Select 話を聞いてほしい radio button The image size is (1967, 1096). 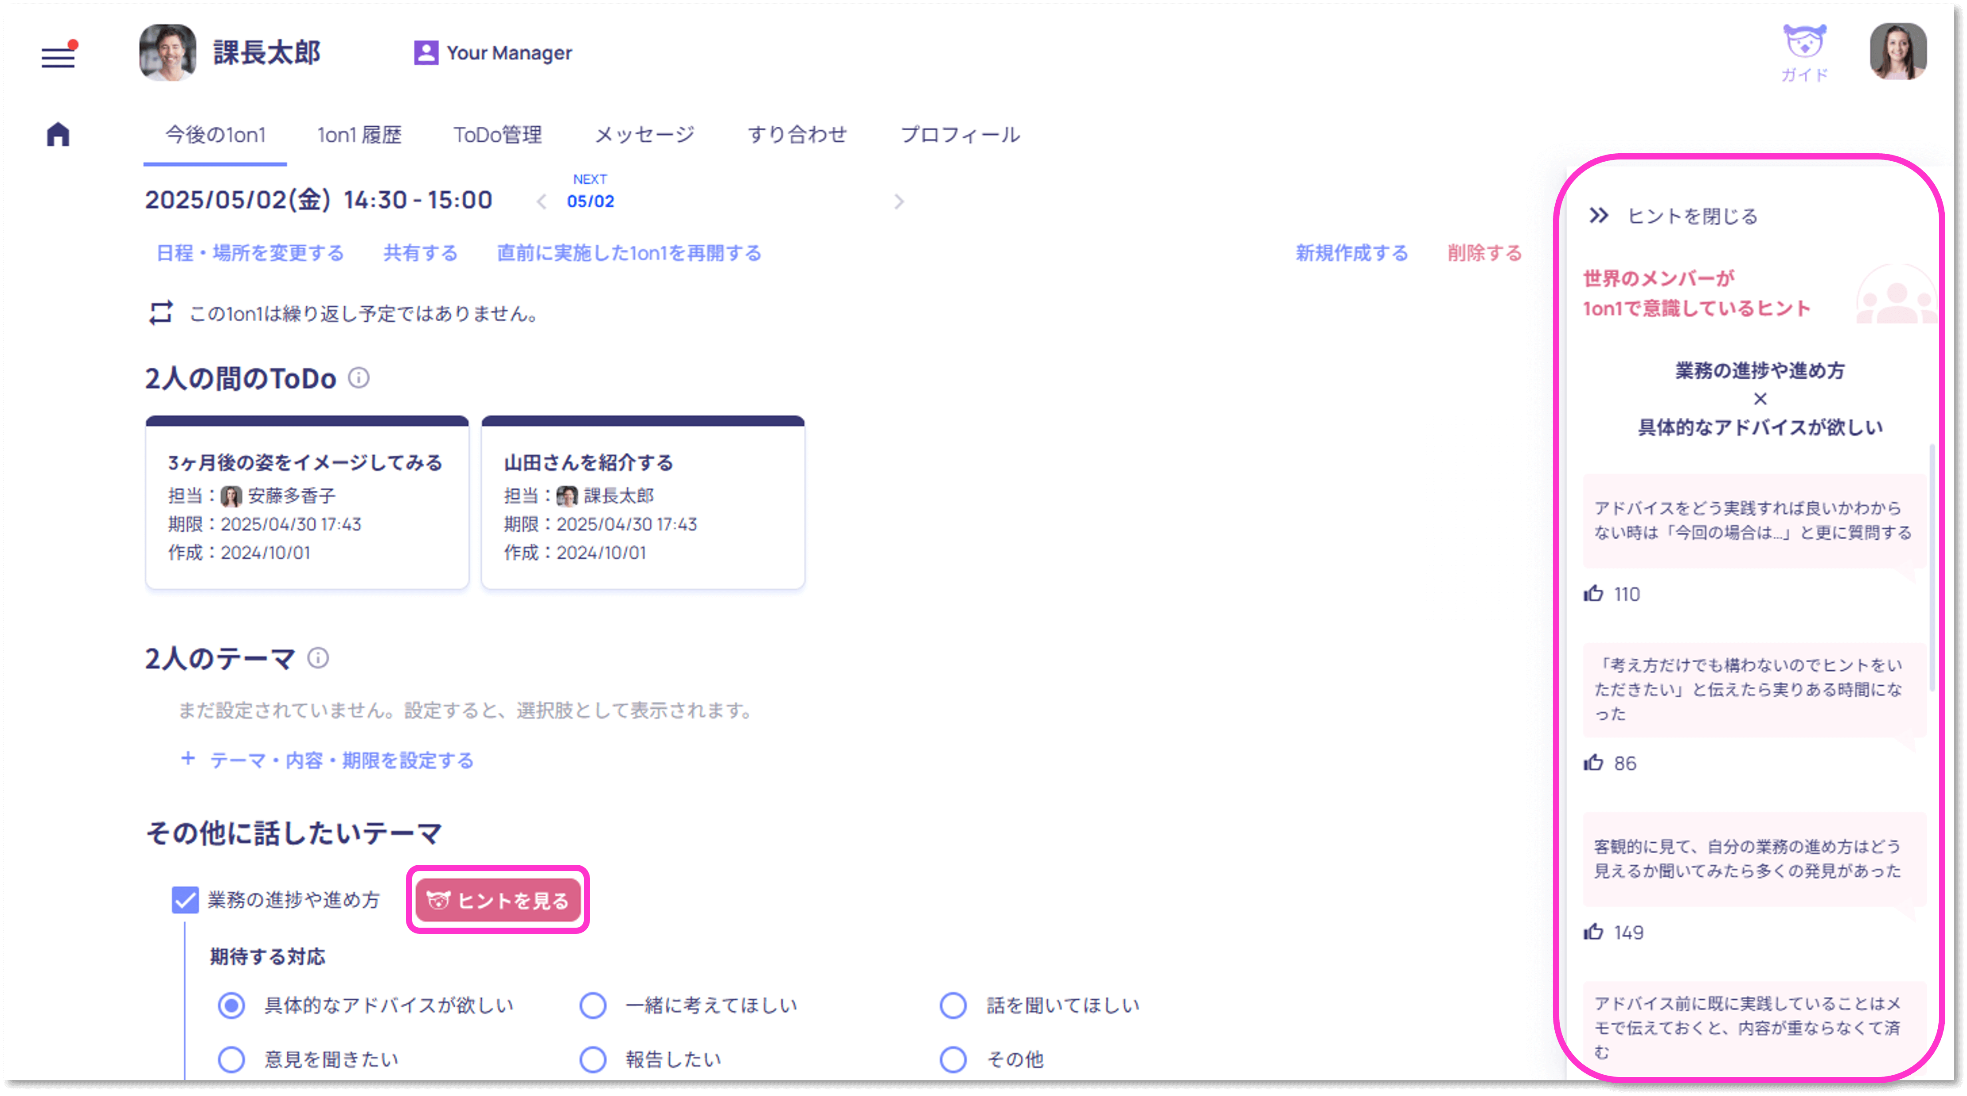point(953,1006)
